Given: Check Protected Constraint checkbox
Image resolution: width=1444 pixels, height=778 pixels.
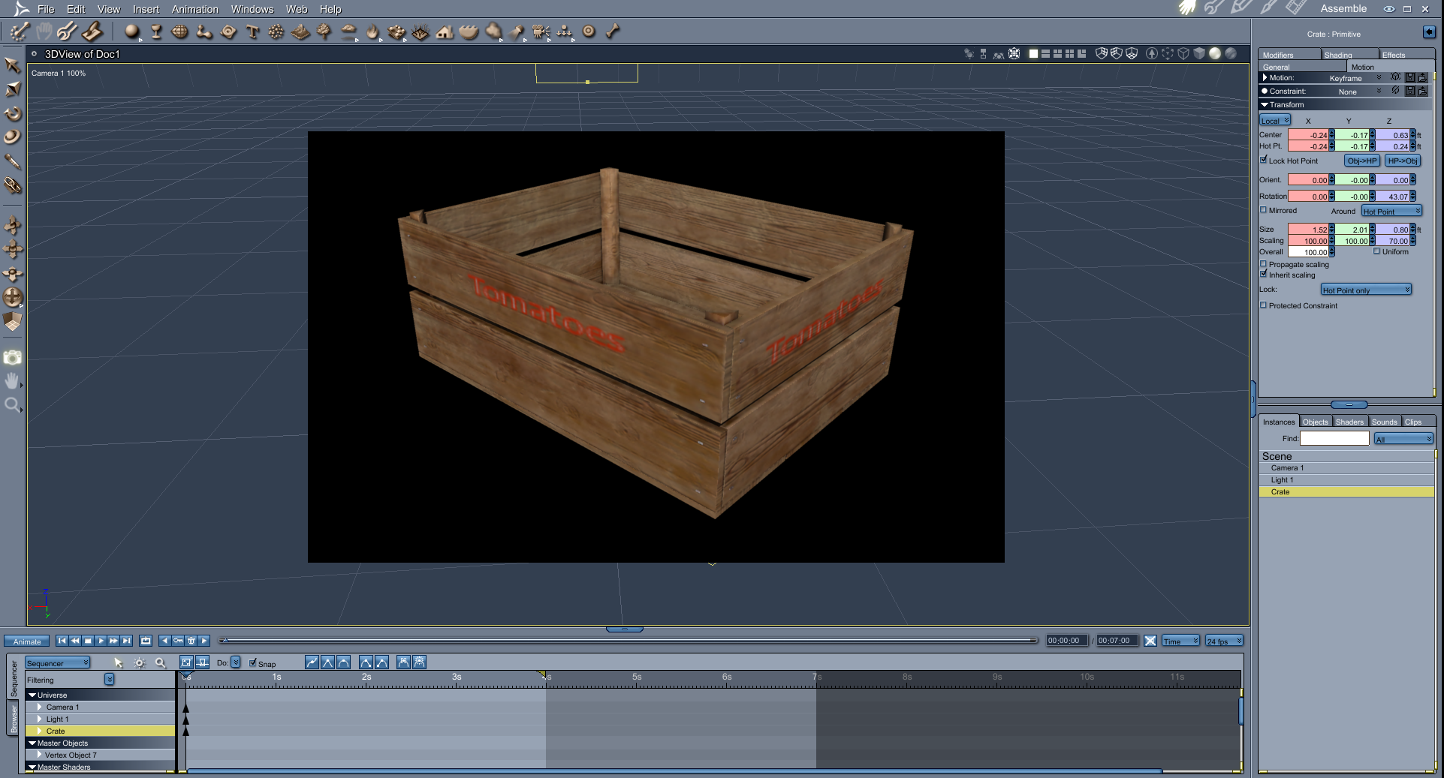Looking at the screenshot, I should (1264, 305).
